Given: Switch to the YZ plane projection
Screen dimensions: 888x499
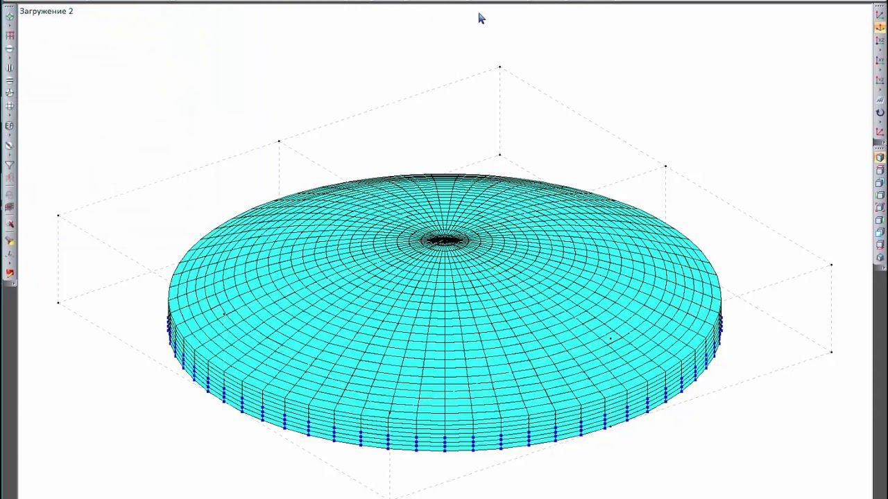Looking at the screenshot, I should click(x=880, y=80).
